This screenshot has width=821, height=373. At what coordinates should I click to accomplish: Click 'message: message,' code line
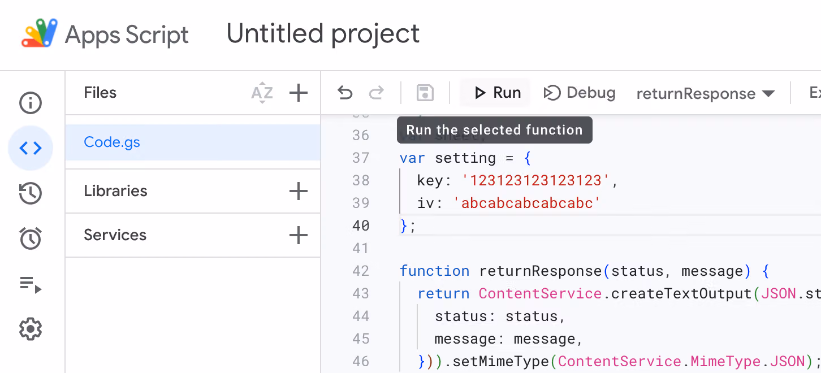click(509, 339)
